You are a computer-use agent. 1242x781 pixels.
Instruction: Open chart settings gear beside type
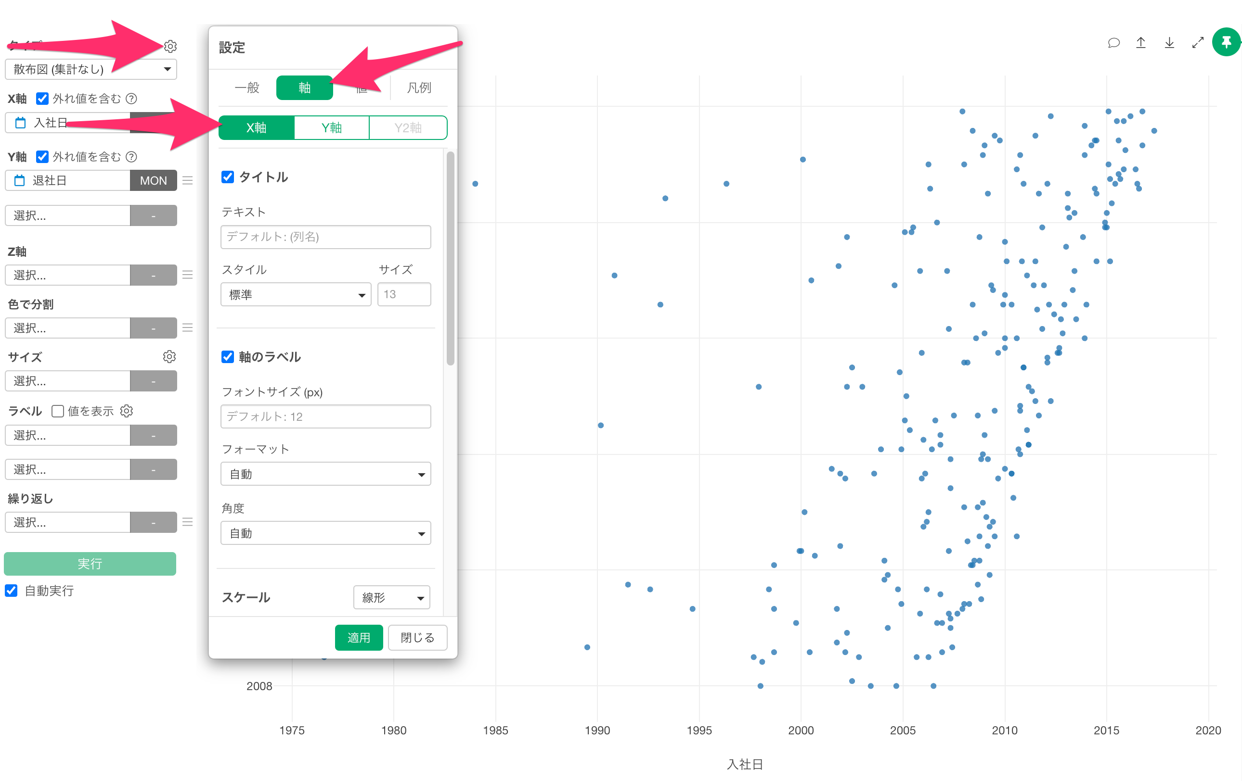tap(170, 46)
